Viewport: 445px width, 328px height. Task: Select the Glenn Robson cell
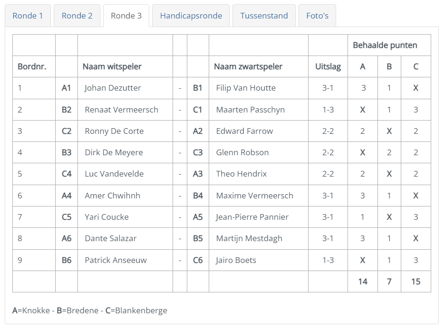pos(259,152)
